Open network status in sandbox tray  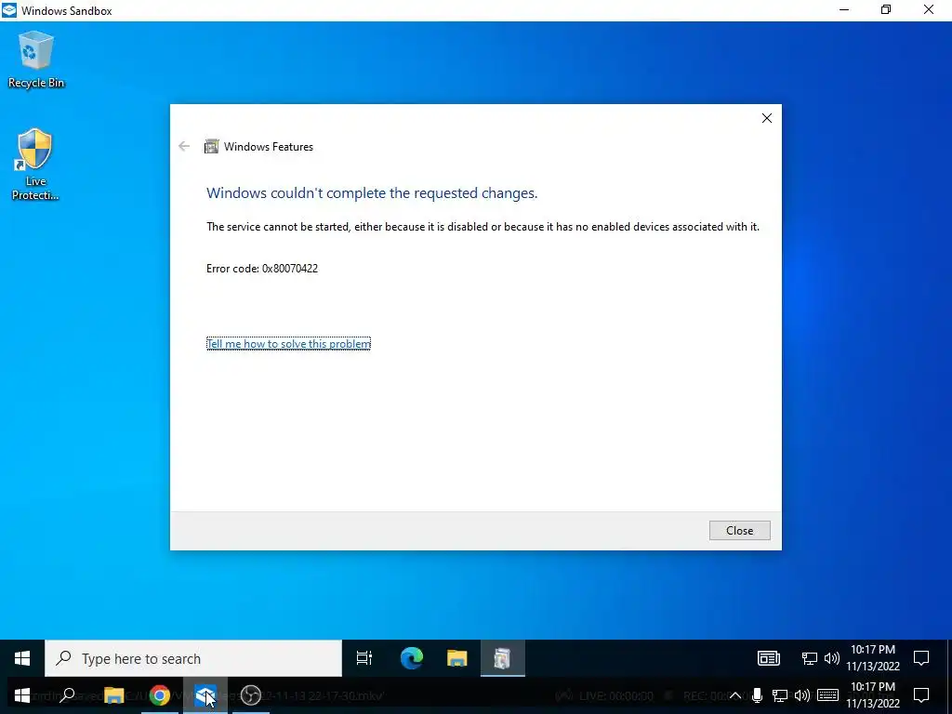coord(809,658)
